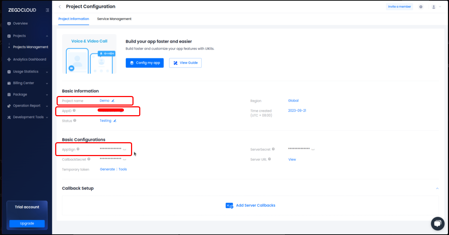Click the pencil icon next to Testing status
Image resolution: width=449 pixels, height=235 pixels.
115,121
